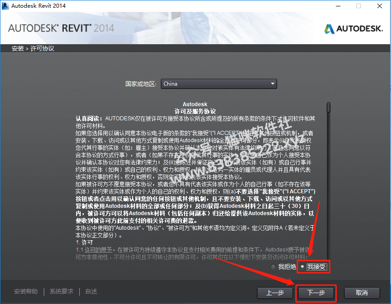Open the 自述 link
The width and height of the screenshot is (391, 304).
(91, 291)
